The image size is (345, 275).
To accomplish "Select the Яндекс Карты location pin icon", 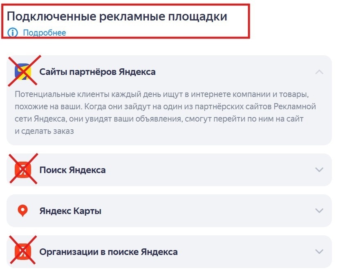I will point(22,210).
